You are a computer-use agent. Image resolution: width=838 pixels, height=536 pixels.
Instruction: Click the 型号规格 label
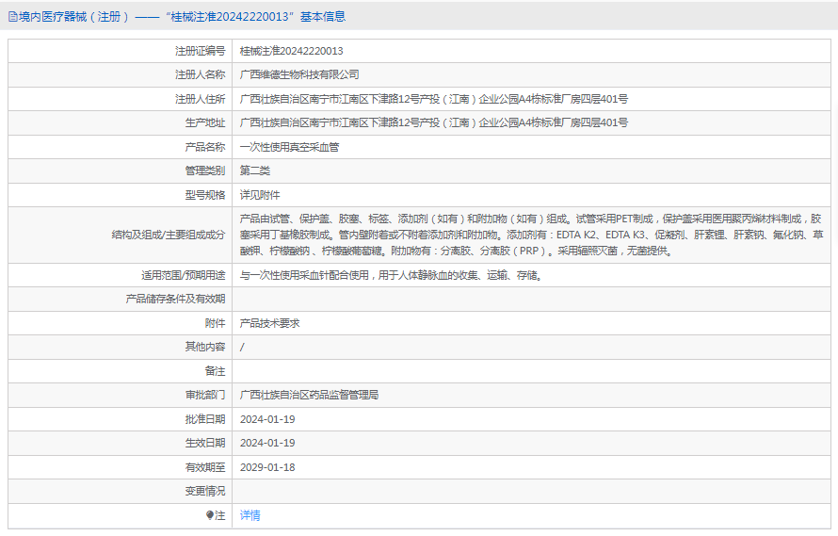[205, 195]
